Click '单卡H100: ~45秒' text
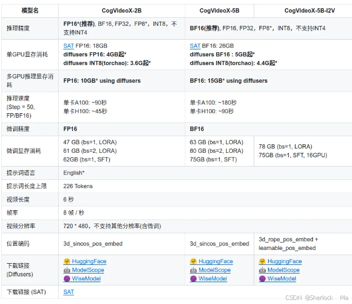This screenshot has height=304, width=352. 85,111
